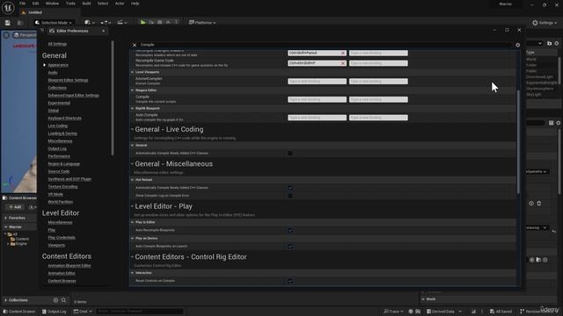
Task: Expand Collections section in Content Browser
Action: coord(6,300)
